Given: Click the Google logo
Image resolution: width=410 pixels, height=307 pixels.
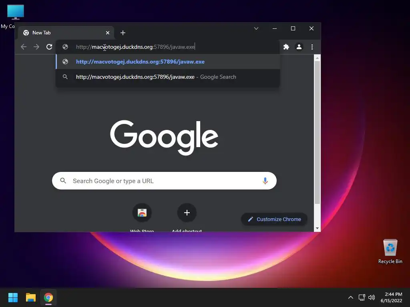Looking at the screenshot, I should 164,138.
